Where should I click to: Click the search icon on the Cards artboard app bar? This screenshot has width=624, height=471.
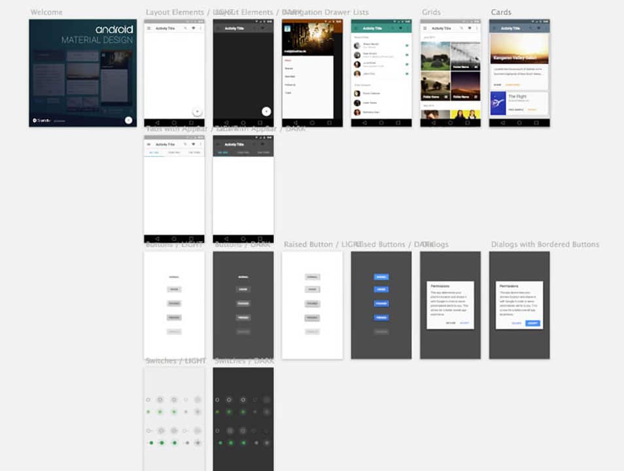click(x=531, y=28)
